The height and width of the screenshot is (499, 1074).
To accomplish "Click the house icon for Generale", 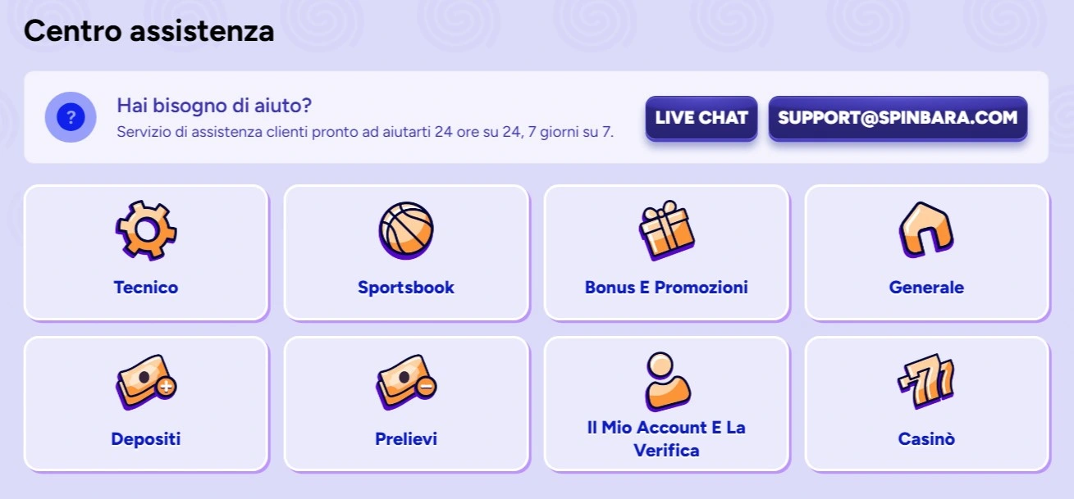I will click(926, 230).
